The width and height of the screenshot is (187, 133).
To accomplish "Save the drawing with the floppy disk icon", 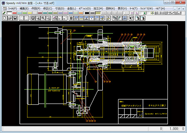I will [x=15, y=18].
